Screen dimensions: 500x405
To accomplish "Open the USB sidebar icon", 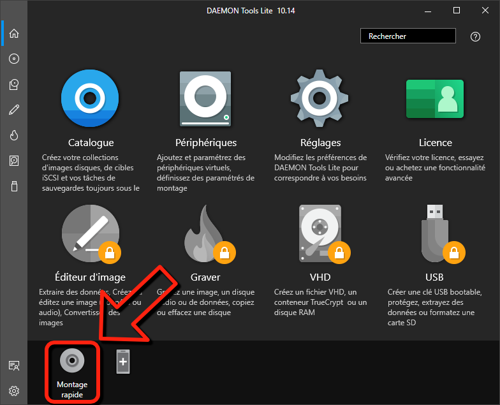I will (14, 186).
